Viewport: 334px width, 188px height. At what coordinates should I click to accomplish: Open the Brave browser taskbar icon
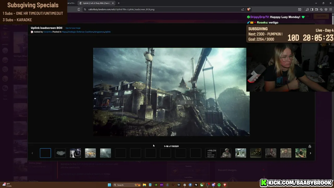coord(225,185)
